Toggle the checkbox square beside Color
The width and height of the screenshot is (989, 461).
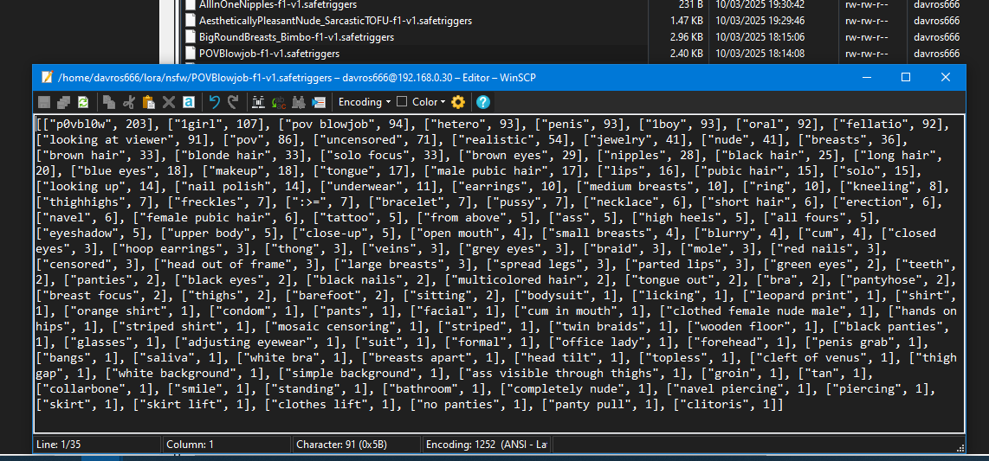[402, 102]
